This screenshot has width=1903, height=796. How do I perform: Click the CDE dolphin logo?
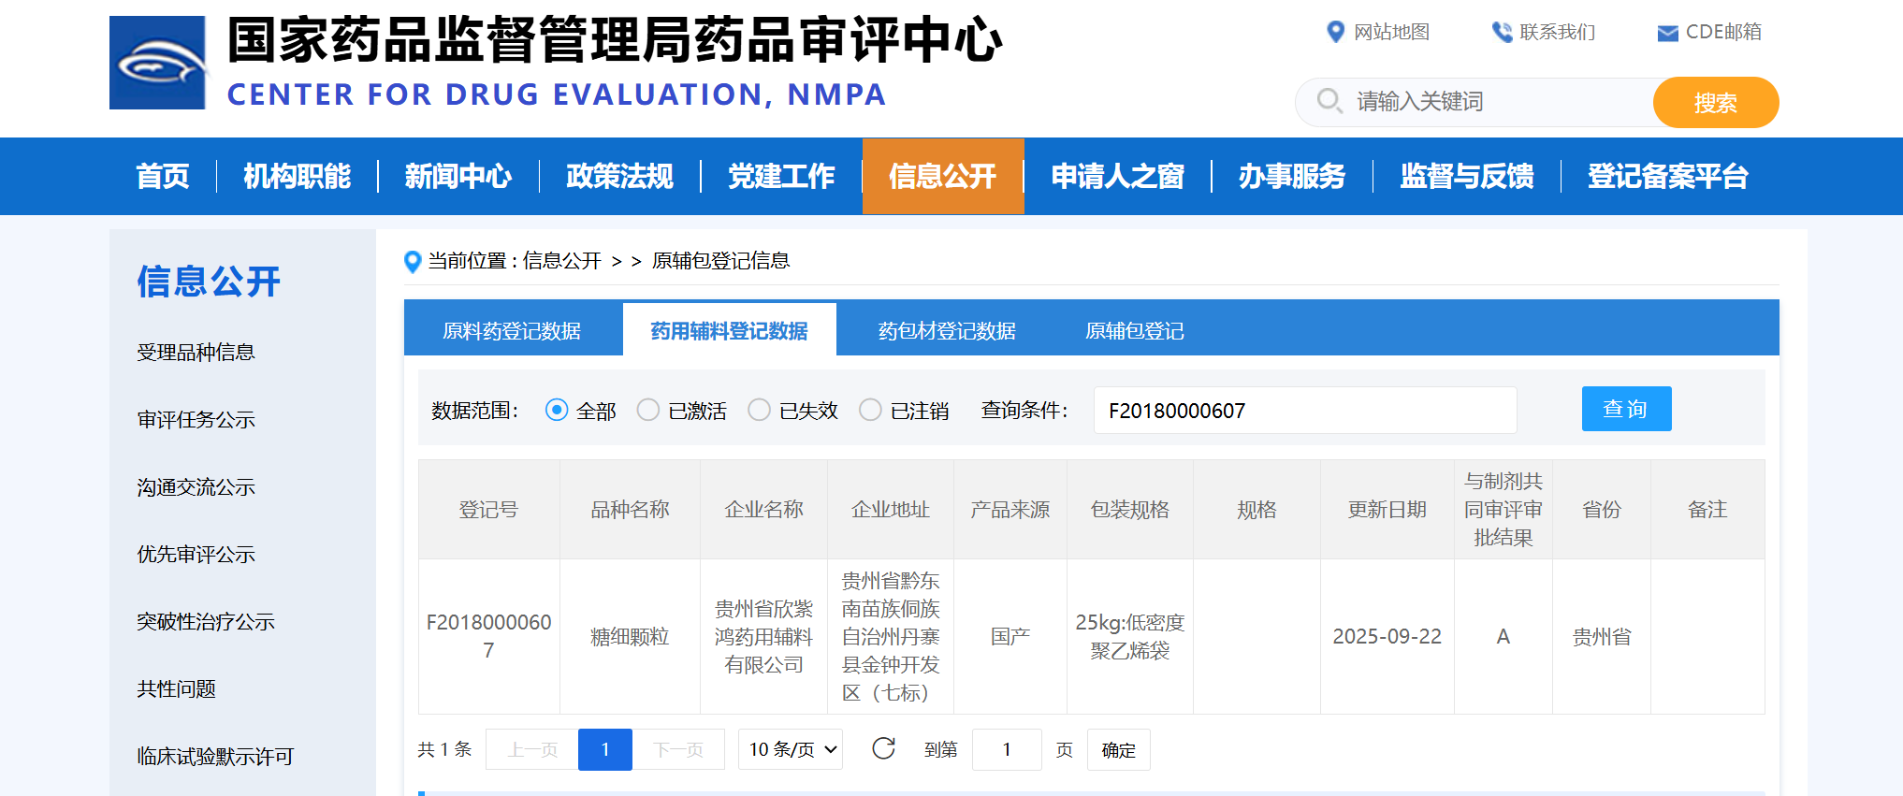coord(157,63)
